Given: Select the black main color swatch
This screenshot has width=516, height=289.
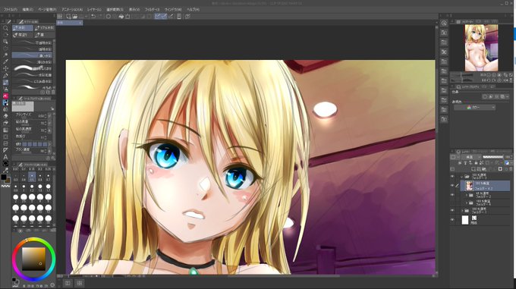Looking at the screenshot, I should [4, 177].
